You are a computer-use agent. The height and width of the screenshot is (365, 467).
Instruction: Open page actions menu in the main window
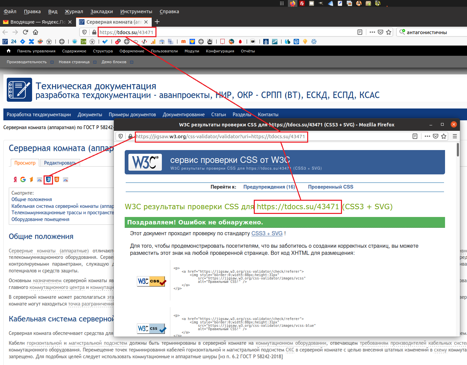tap(372, 32)
